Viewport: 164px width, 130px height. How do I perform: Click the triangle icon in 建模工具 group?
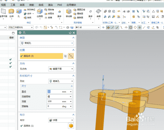154,11
